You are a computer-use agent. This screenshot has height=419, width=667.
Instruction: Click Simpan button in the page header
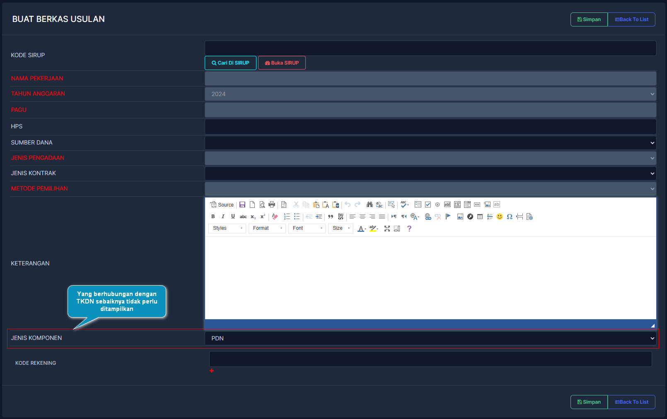[x=589, y=19]
